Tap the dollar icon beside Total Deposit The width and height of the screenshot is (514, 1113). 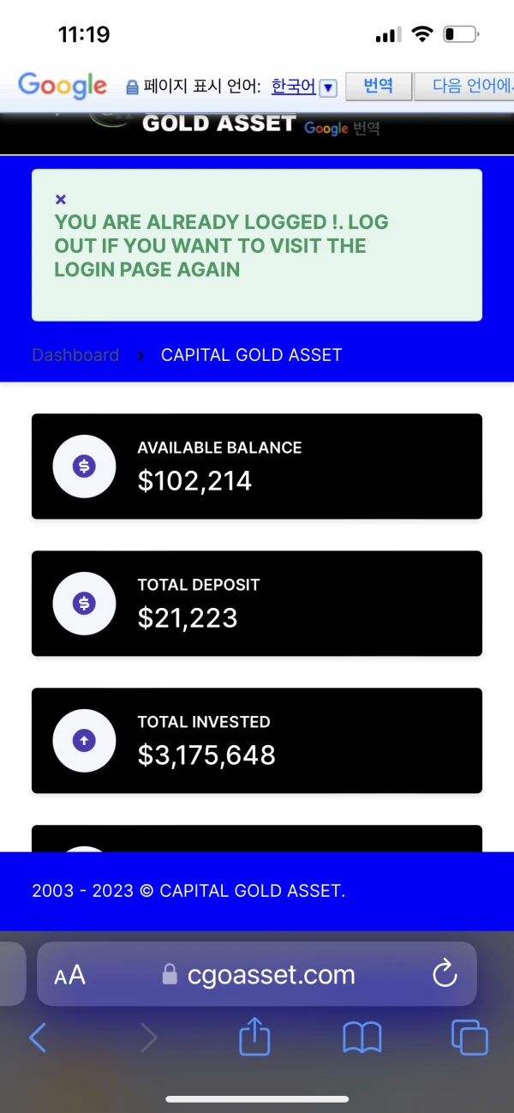tap(84, 604)
